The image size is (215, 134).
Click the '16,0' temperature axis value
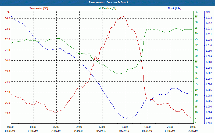coord(8,103)
